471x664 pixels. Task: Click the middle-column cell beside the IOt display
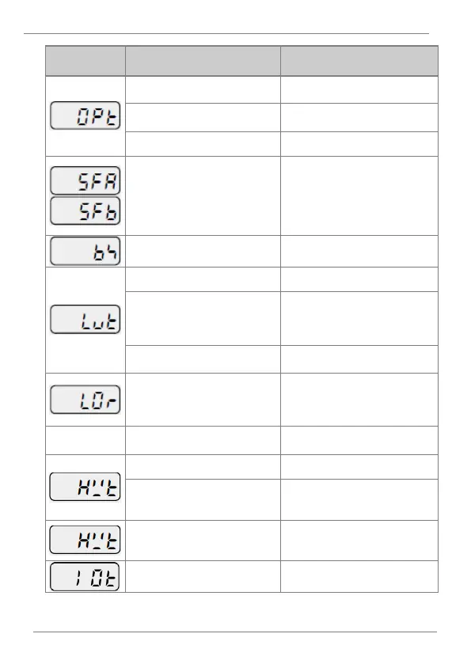point(203,576)
